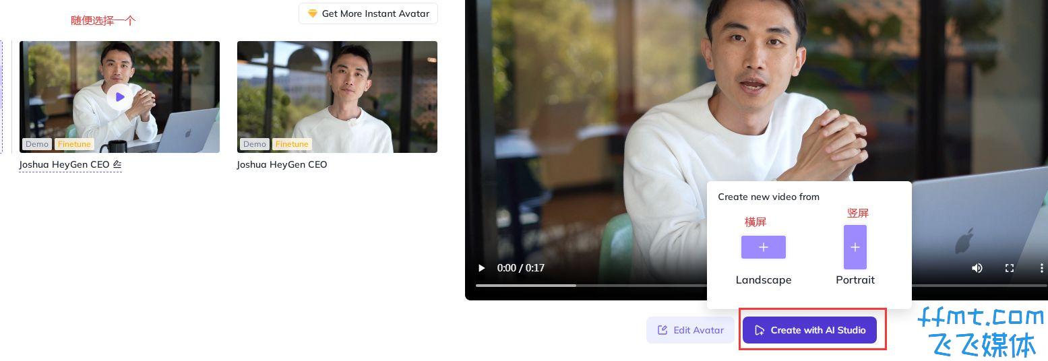Click the Demo tag on second avatar
Screen dimensions: 1048x361
tap(255, 144)
